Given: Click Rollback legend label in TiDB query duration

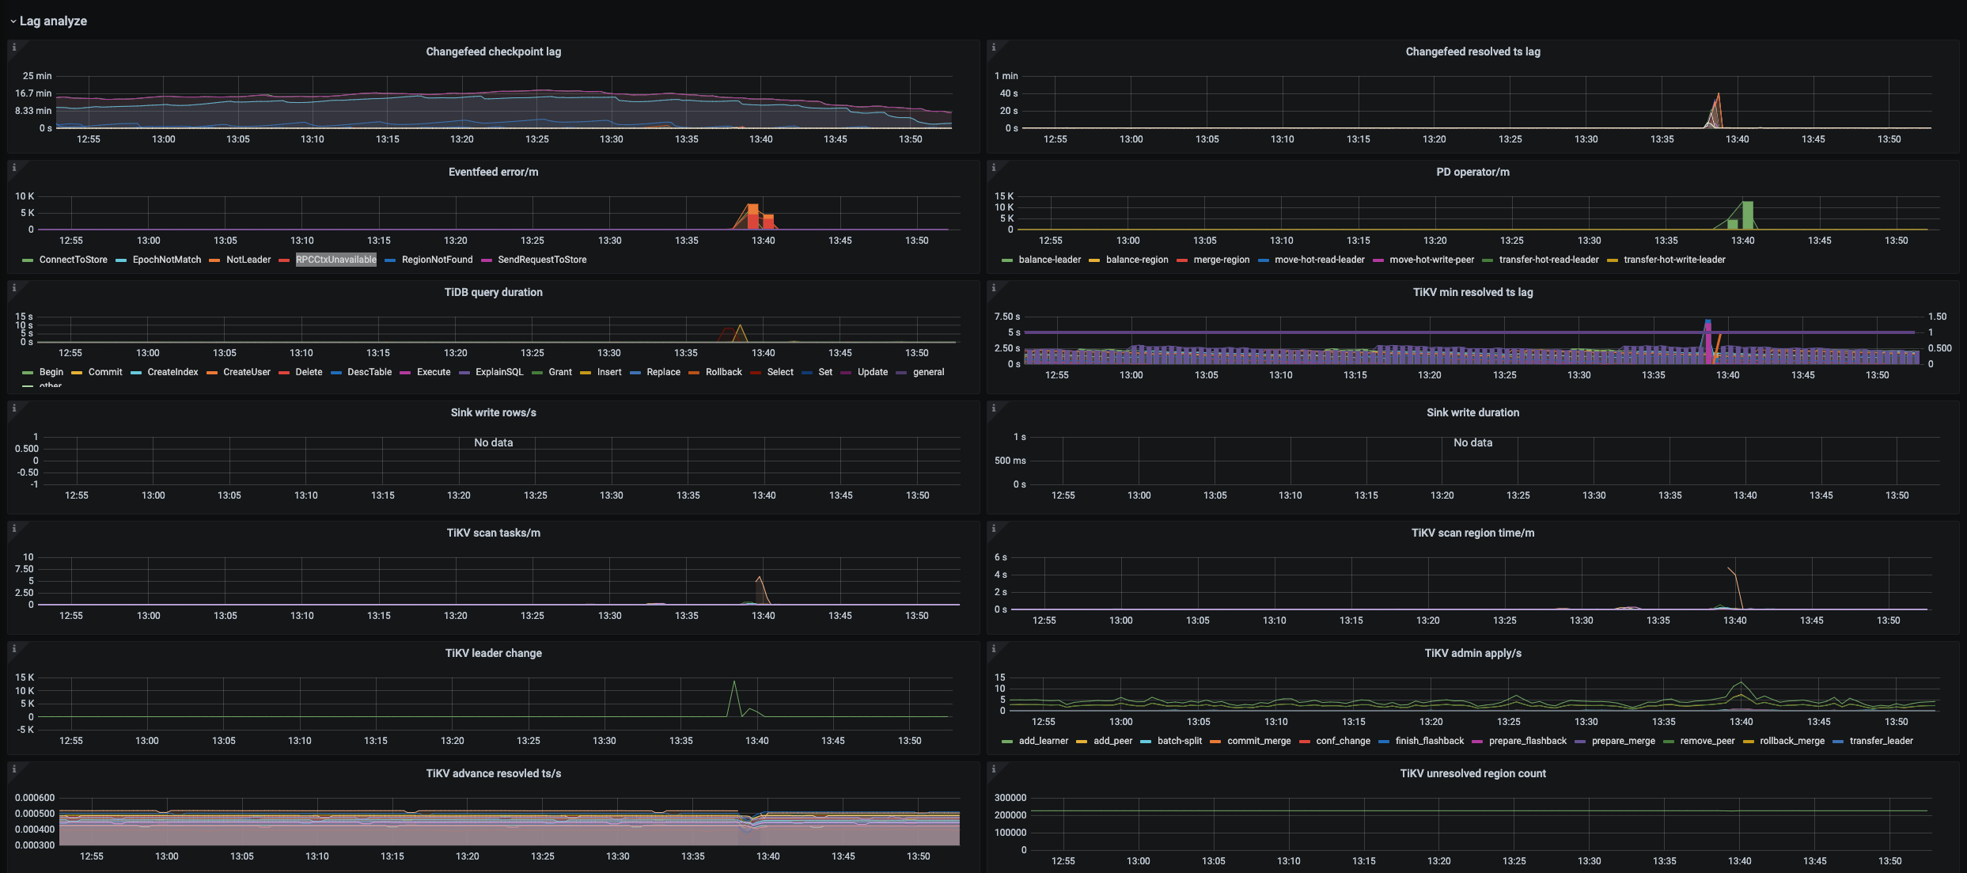Looking at the screenshot, I should pos(723,372).
